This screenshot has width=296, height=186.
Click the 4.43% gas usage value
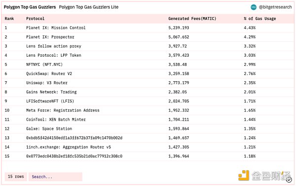coord(250,28)
